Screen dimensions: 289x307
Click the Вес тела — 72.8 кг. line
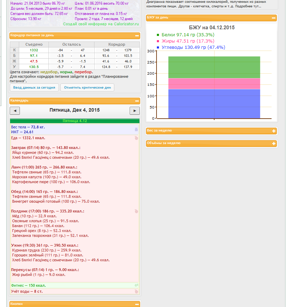28,127
